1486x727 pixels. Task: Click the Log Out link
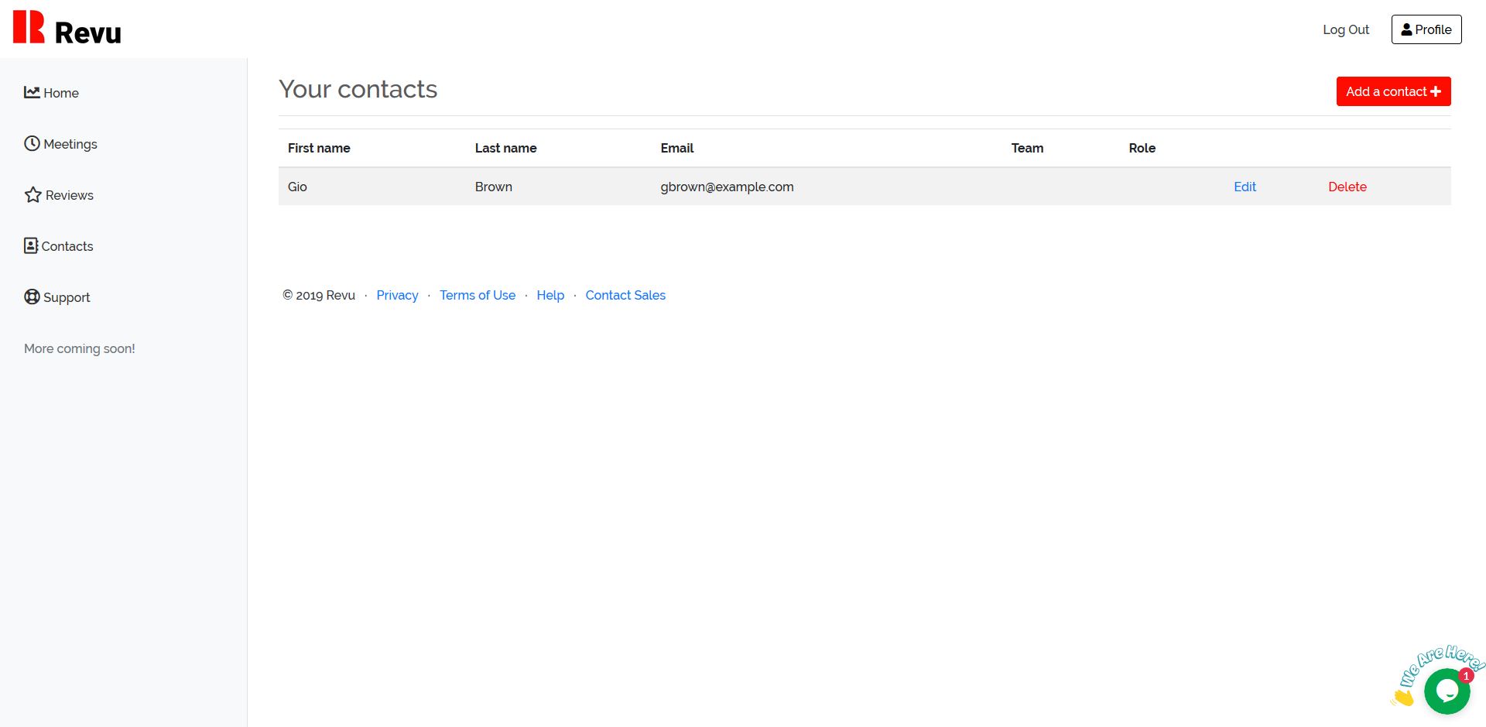(1346, 29)
